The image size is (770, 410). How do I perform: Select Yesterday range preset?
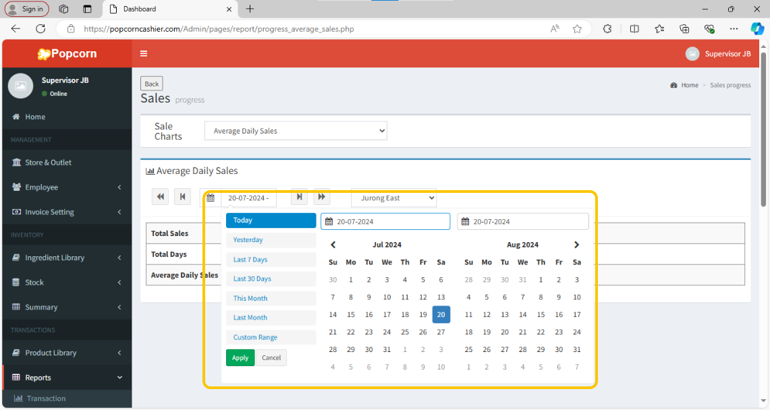271,240
